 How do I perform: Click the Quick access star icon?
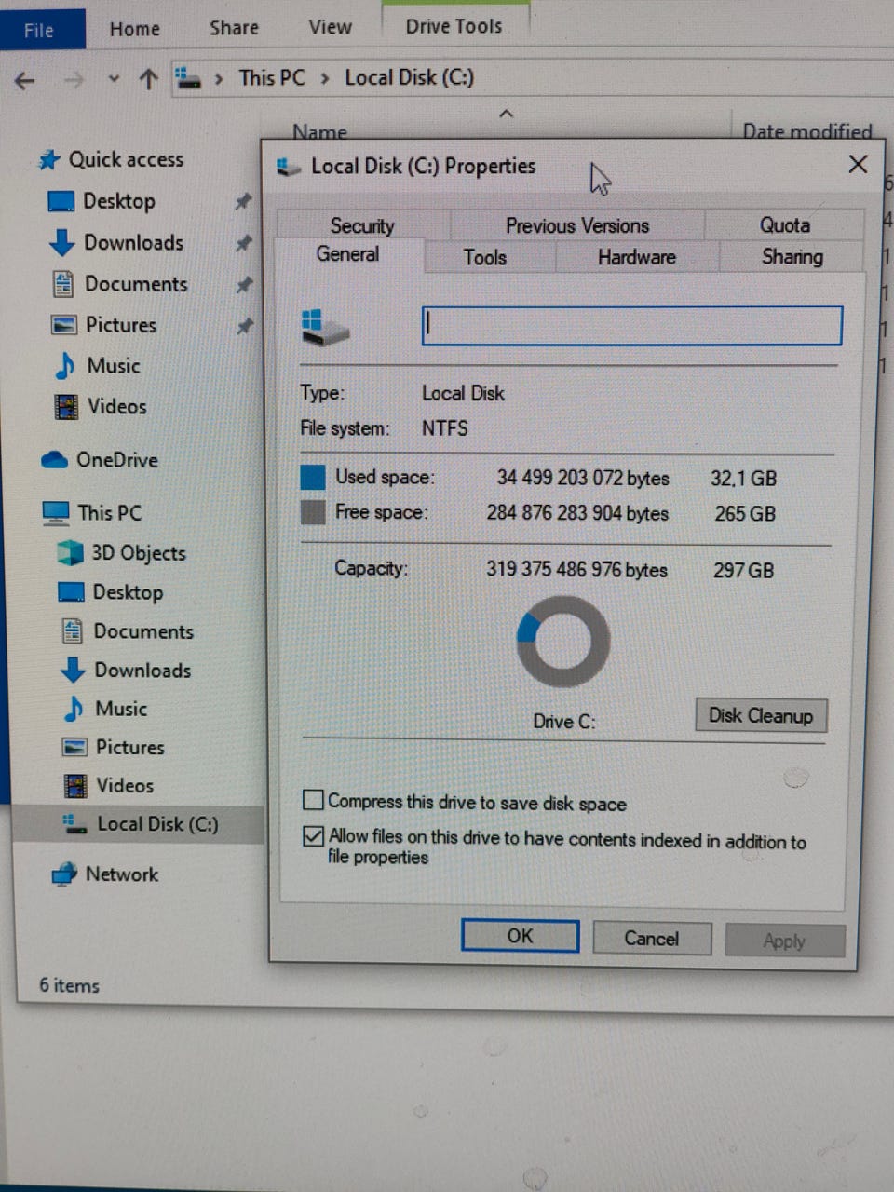[48, 160]
